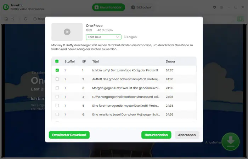Click the green download icon beside address bar
The height and width of the screenshot is (159, 248).
pos(240,19)
